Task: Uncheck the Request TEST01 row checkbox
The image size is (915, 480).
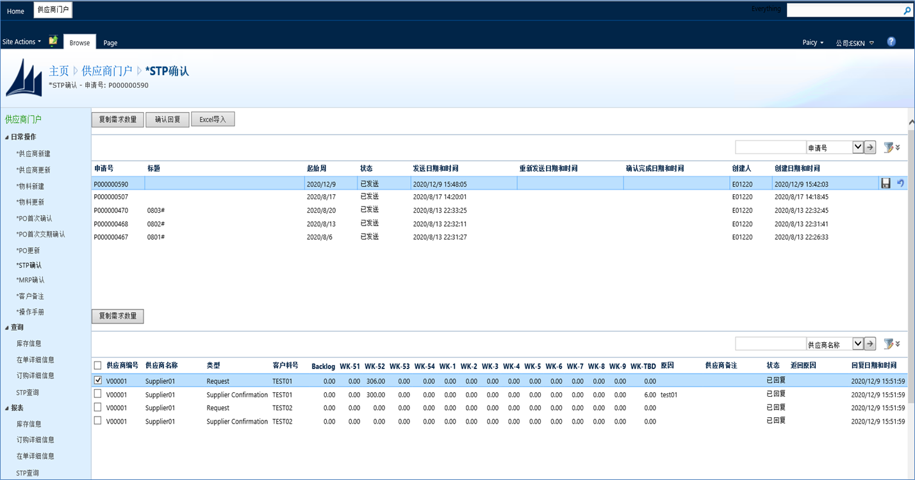Action: point(97,380)
